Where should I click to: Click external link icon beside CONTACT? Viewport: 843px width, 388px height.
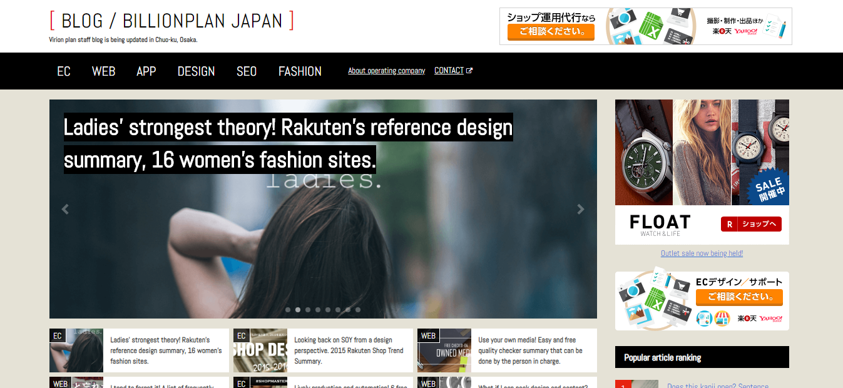[470, 71]
